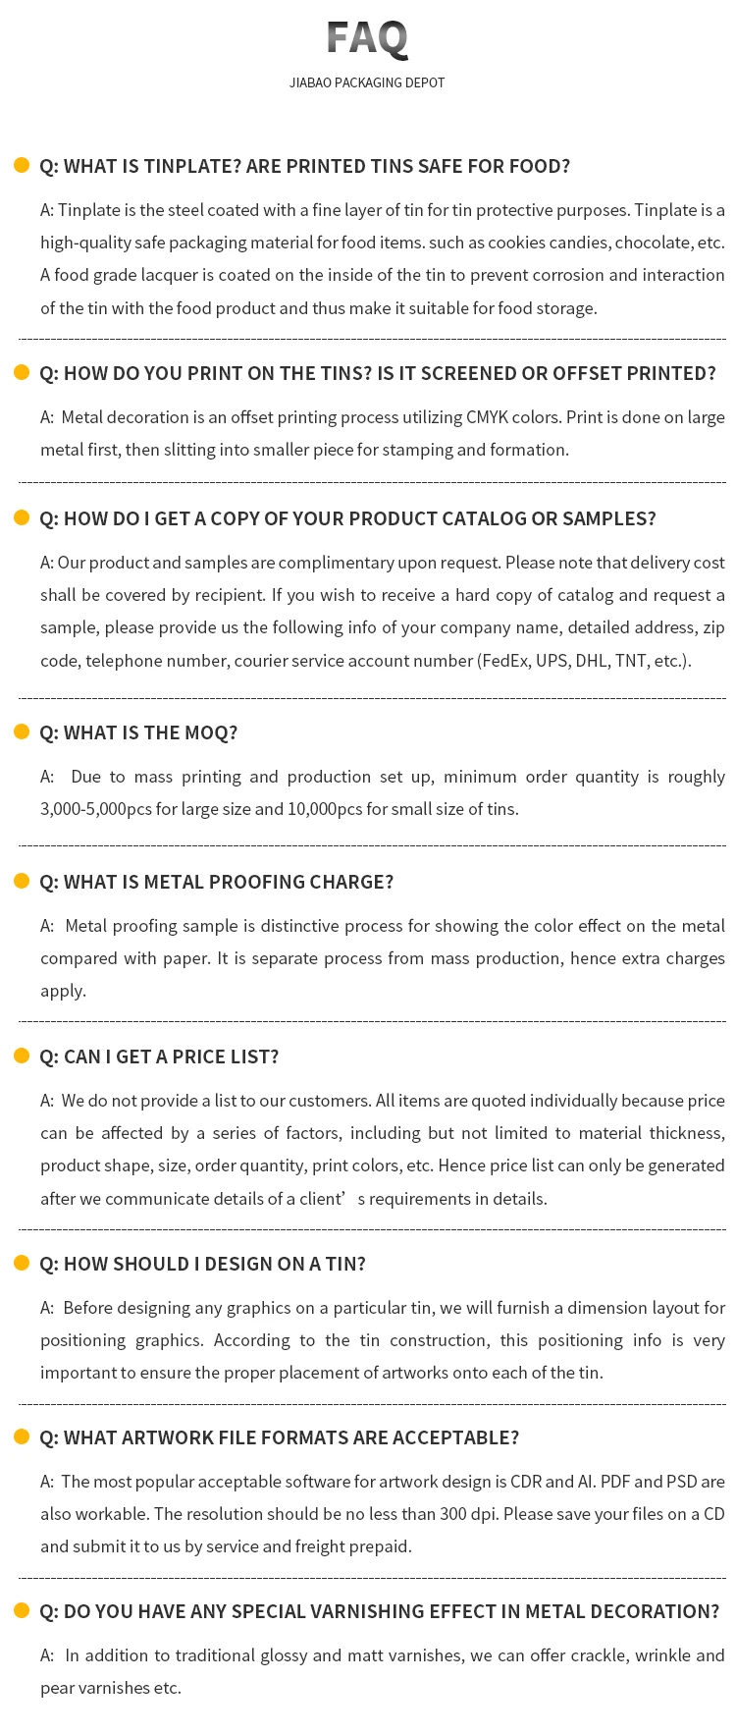Click the product catalog or samples question
The image size is (736, 1734).
coord(347,518)
